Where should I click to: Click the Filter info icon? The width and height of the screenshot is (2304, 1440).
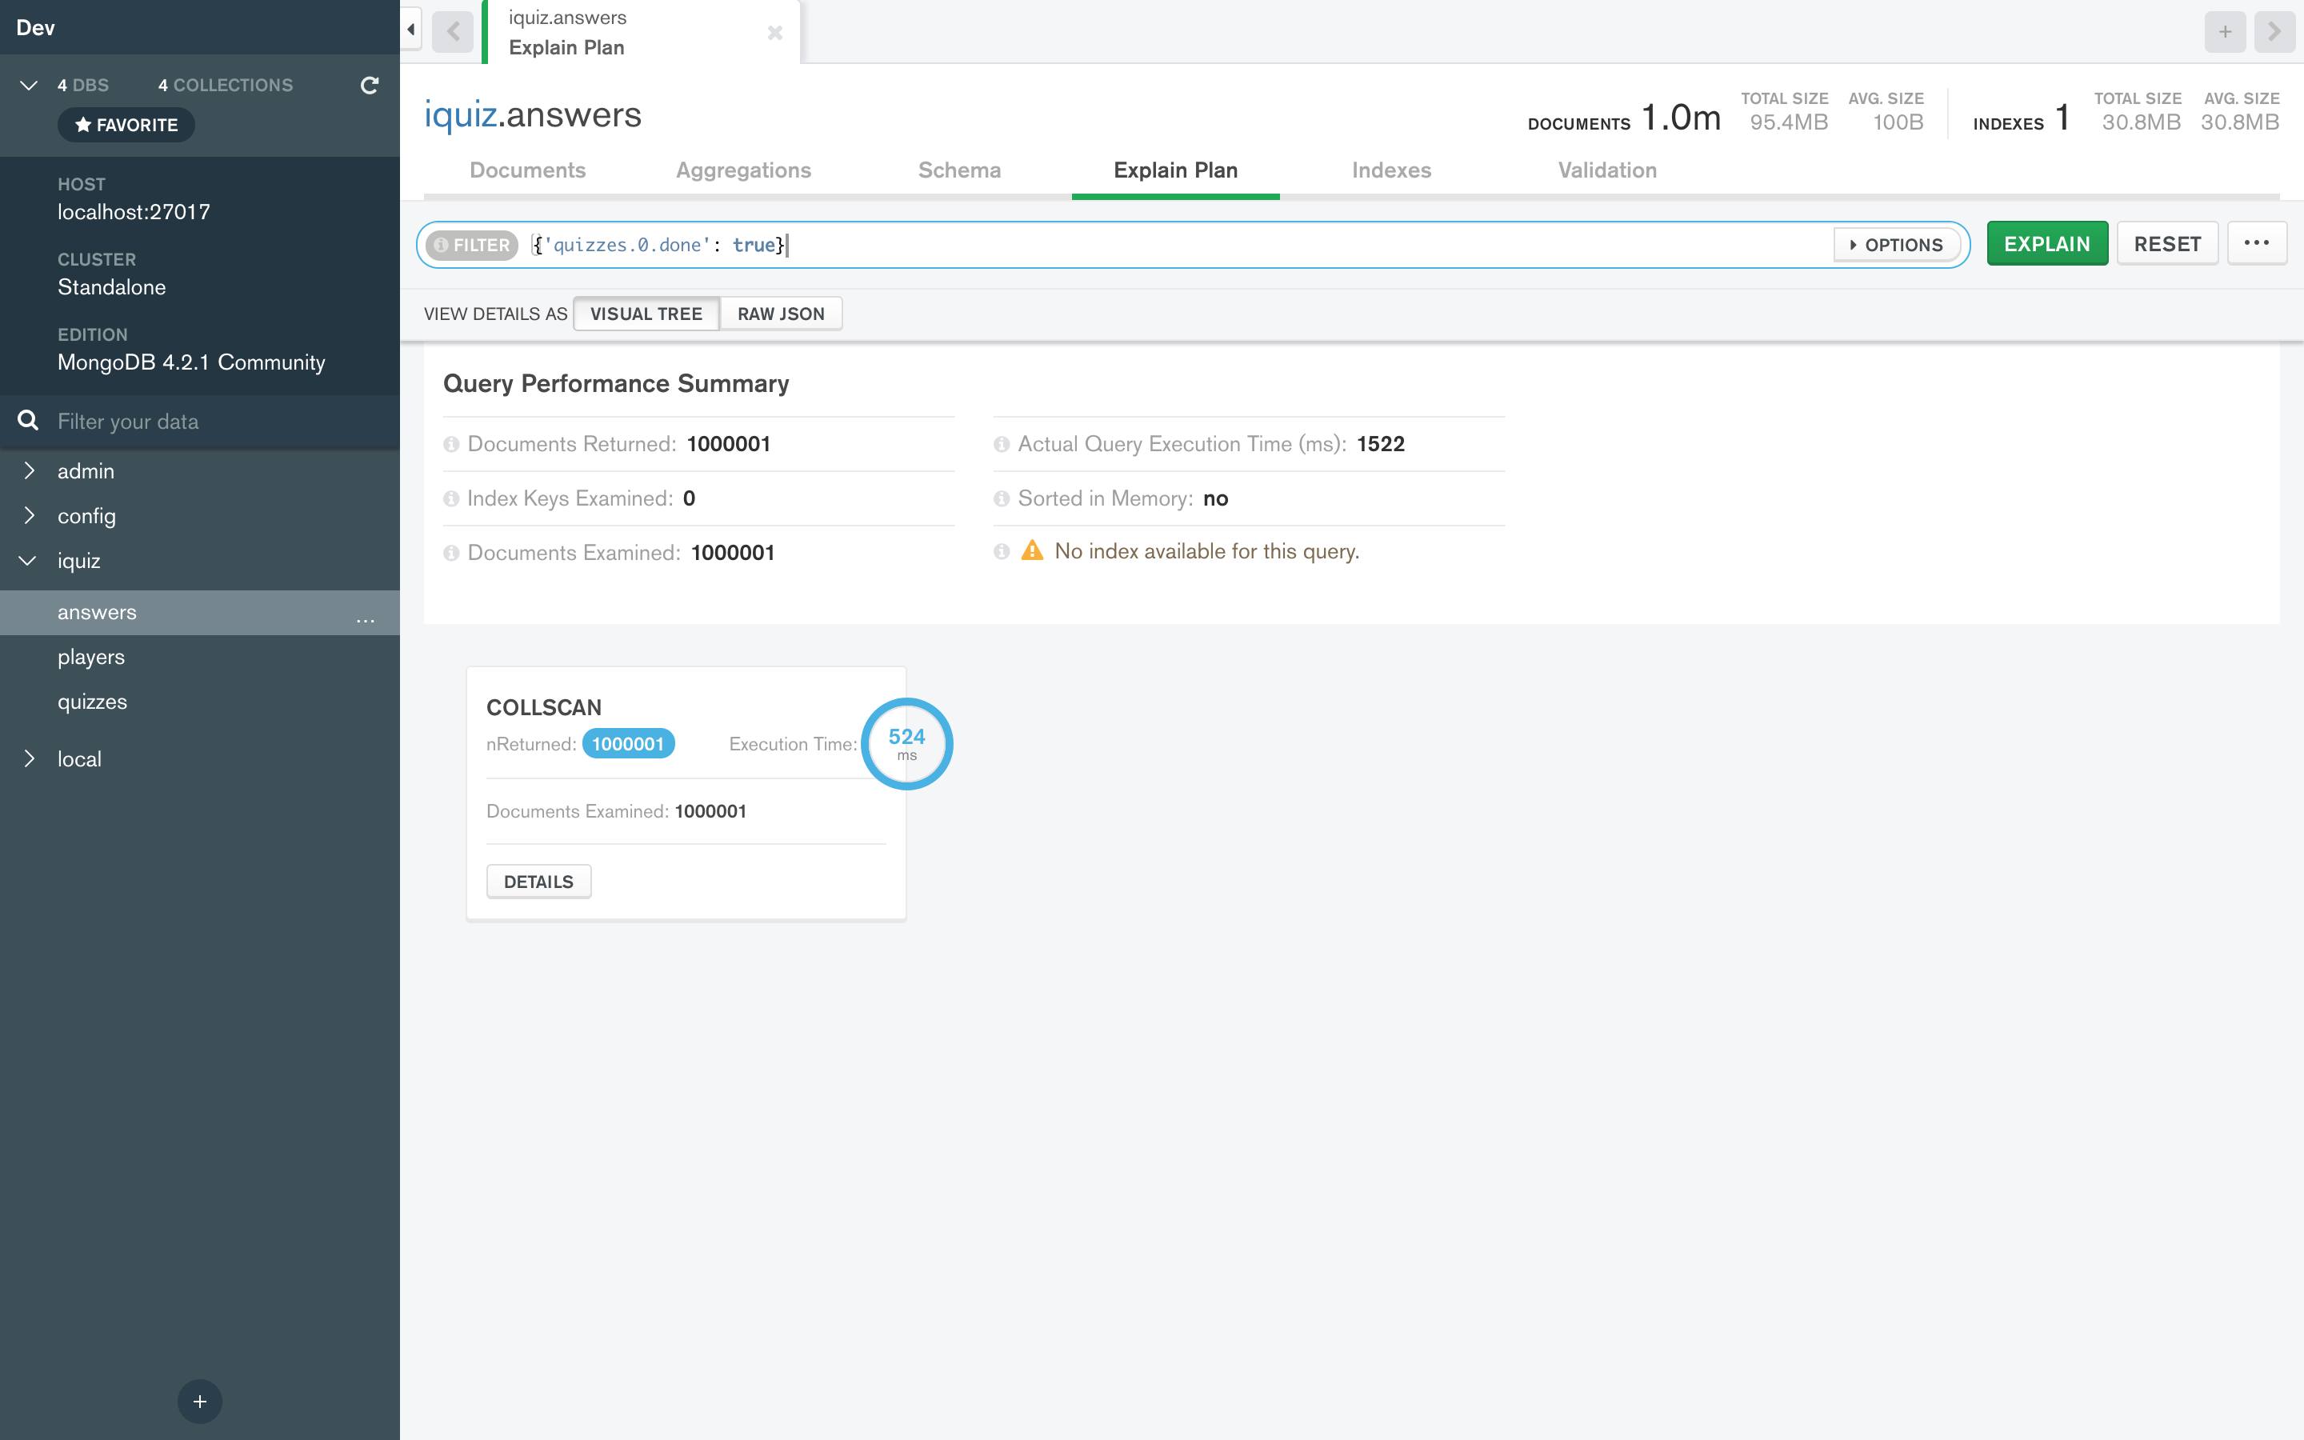pos(441,245)
